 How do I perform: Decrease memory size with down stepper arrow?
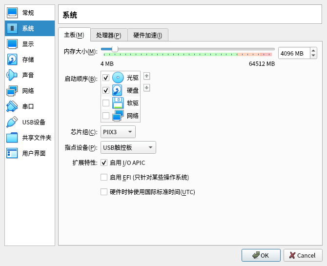coord(313,56)
